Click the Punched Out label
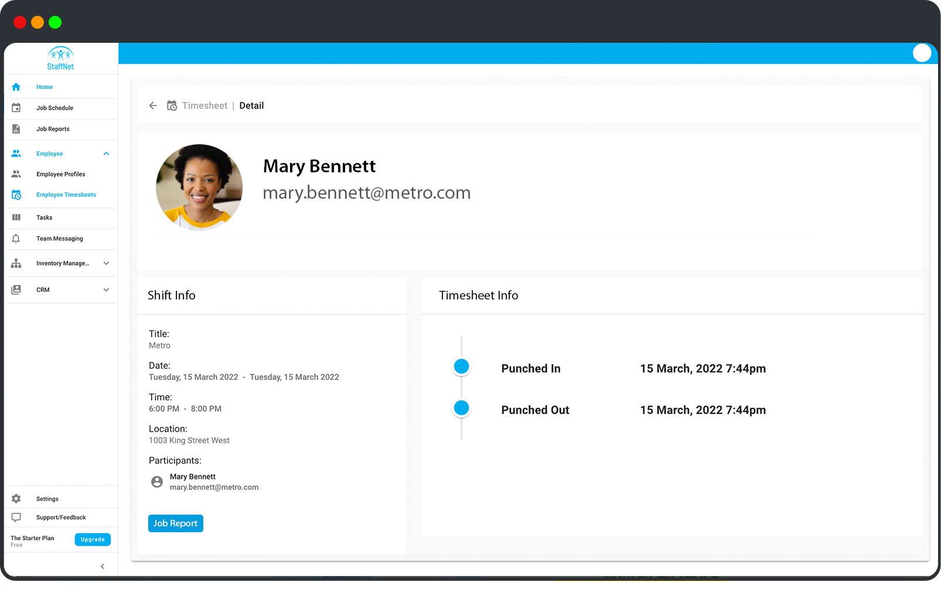The height and width of the screenshot is (592, 941). 536,410
